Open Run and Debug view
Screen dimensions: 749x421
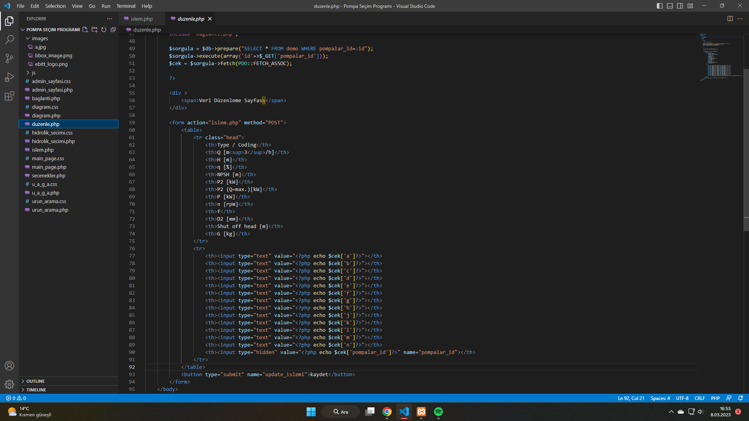tap(9, 77)
